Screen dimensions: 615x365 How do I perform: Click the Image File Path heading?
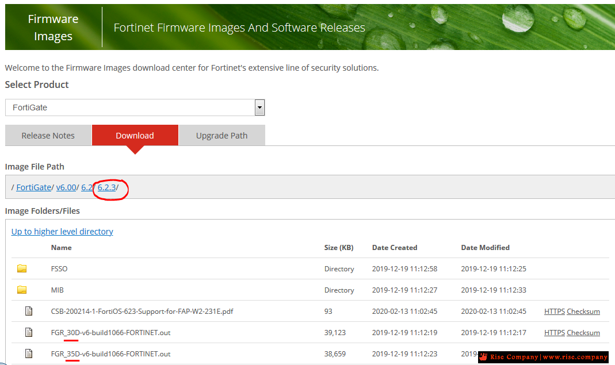click(x=35, y=167)
